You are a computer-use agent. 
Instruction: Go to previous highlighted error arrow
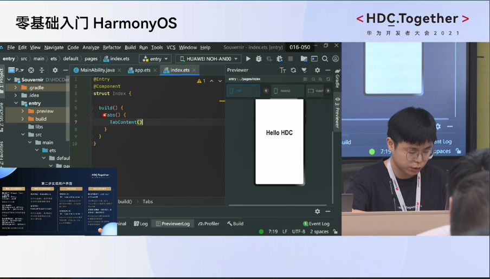(x=211, y=81)
